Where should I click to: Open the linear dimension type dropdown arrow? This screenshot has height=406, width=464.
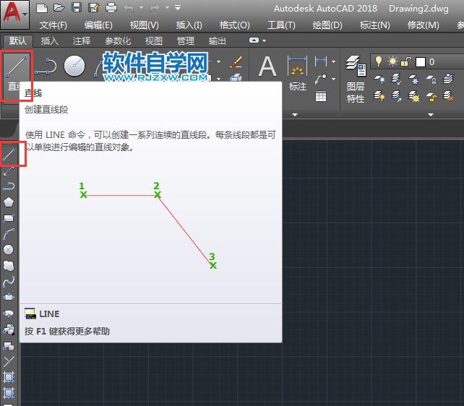[333, 61]
